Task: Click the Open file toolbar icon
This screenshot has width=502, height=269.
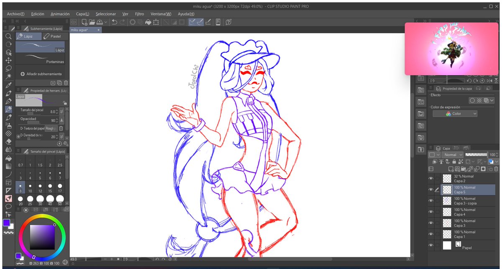Action: point(92,22)
